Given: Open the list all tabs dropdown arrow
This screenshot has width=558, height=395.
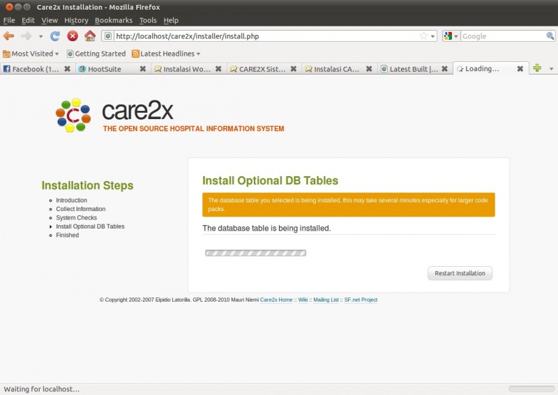Looking at the screenshot, I should click(551, 69).
